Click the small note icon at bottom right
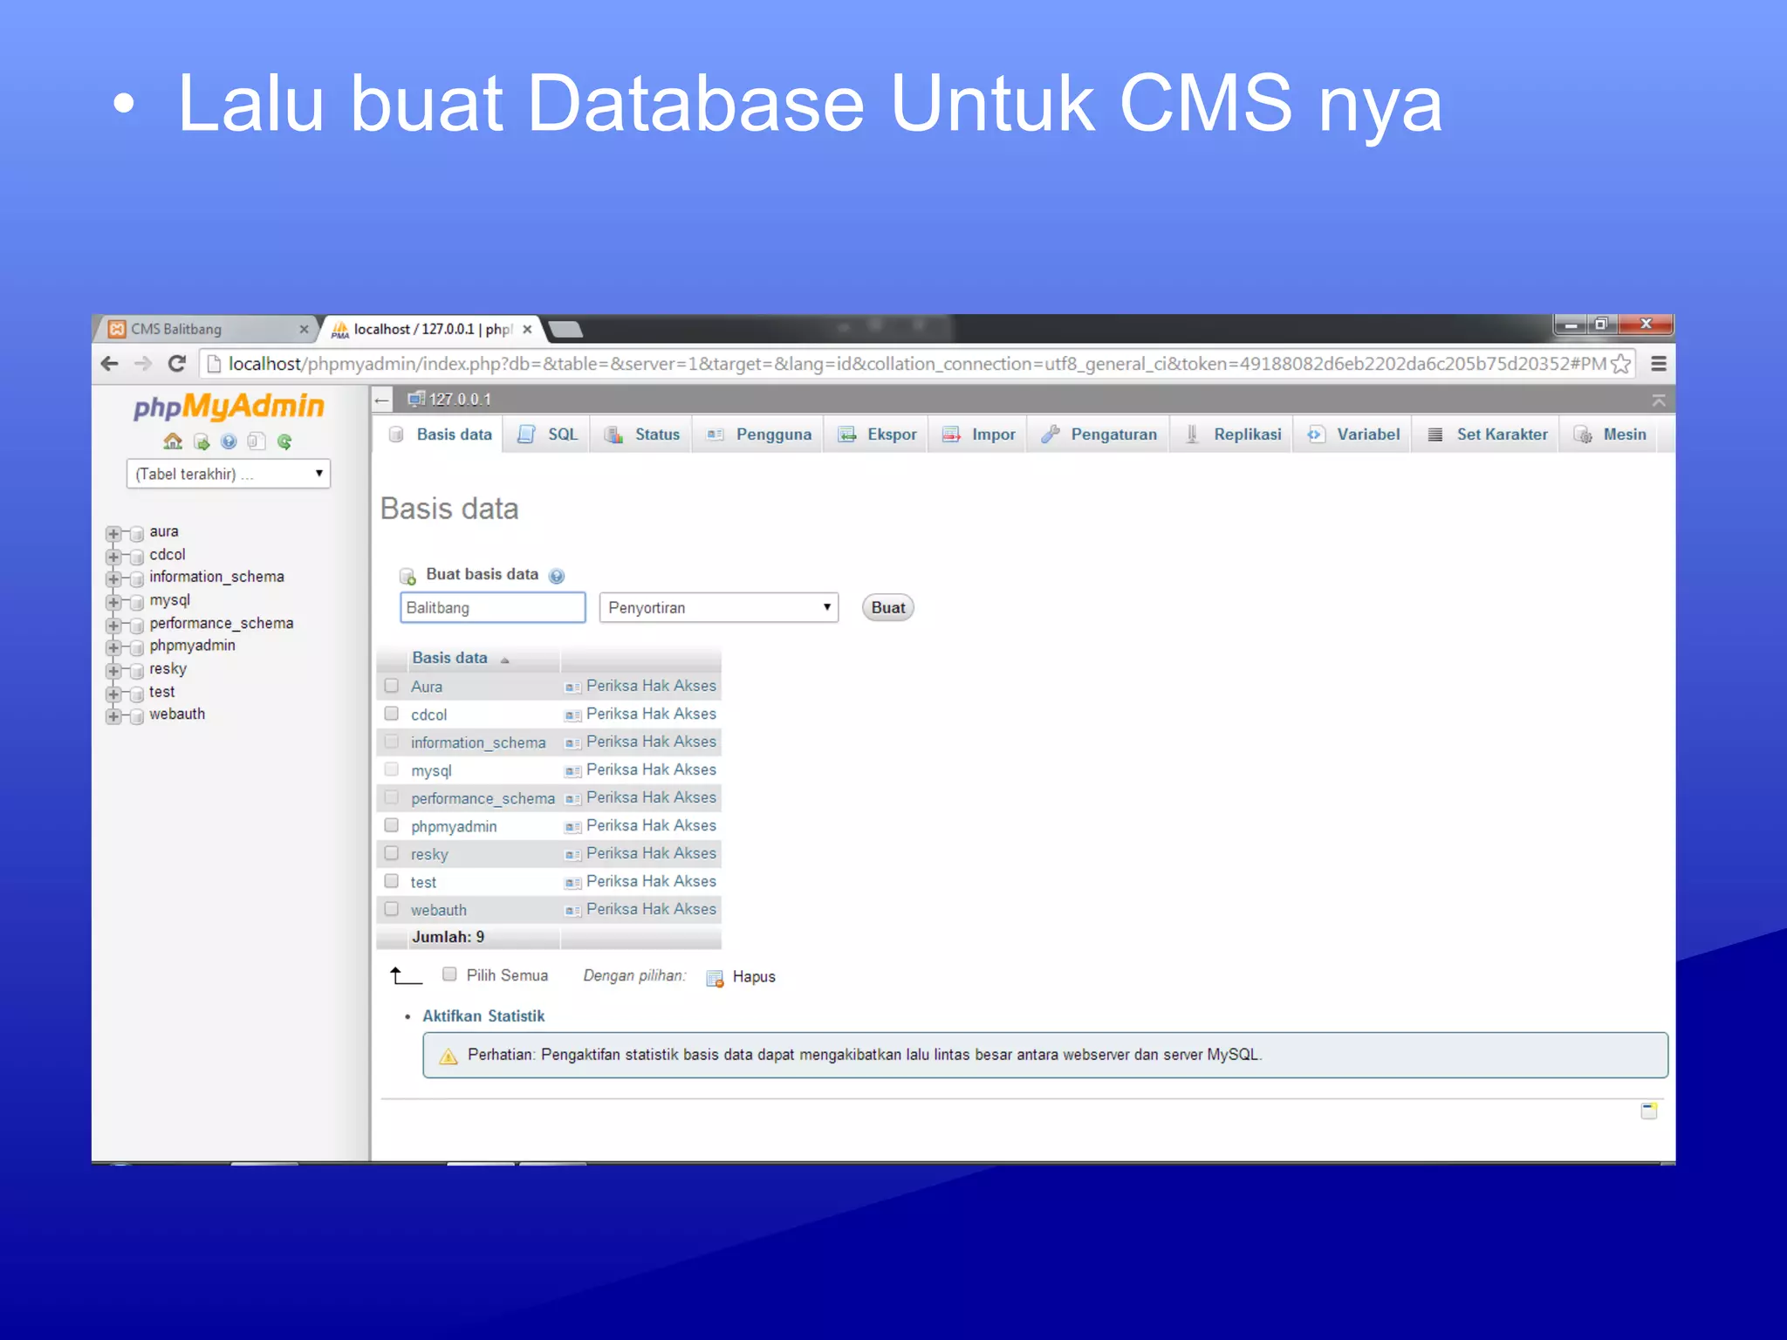Image resolution: width=1787 pixels, height=1340 pixels. pos(1648,1111)
